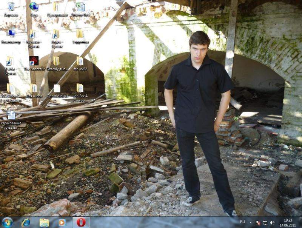Open the Anketa Gest spreadsheet file
The image size is (302, 228).
(x=80, y=7)
